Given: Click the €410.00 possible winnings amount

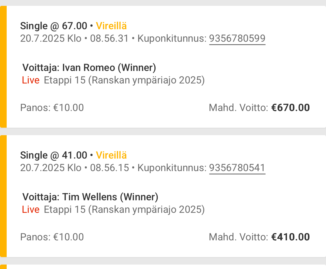Looking at the screenshot, I should [290, 237].
